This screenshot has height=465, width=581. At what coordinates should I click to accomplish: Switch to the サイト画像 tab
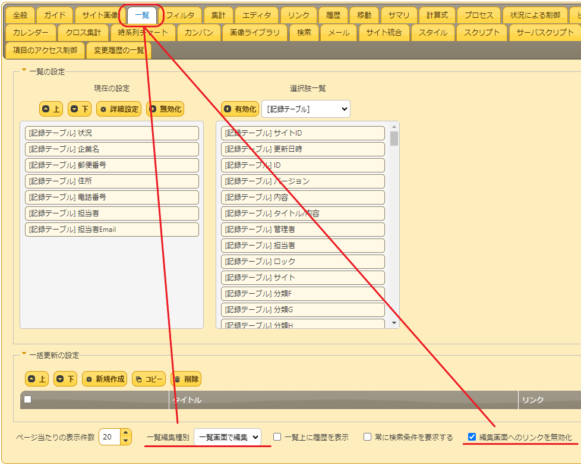click(100, 15)
